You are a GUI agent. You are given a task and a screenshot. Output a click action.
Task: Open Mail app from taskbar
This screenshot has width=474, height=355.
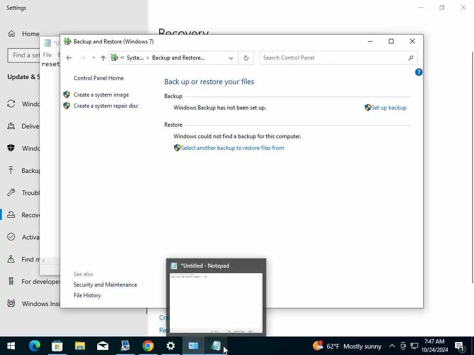[x=102, y=346]
